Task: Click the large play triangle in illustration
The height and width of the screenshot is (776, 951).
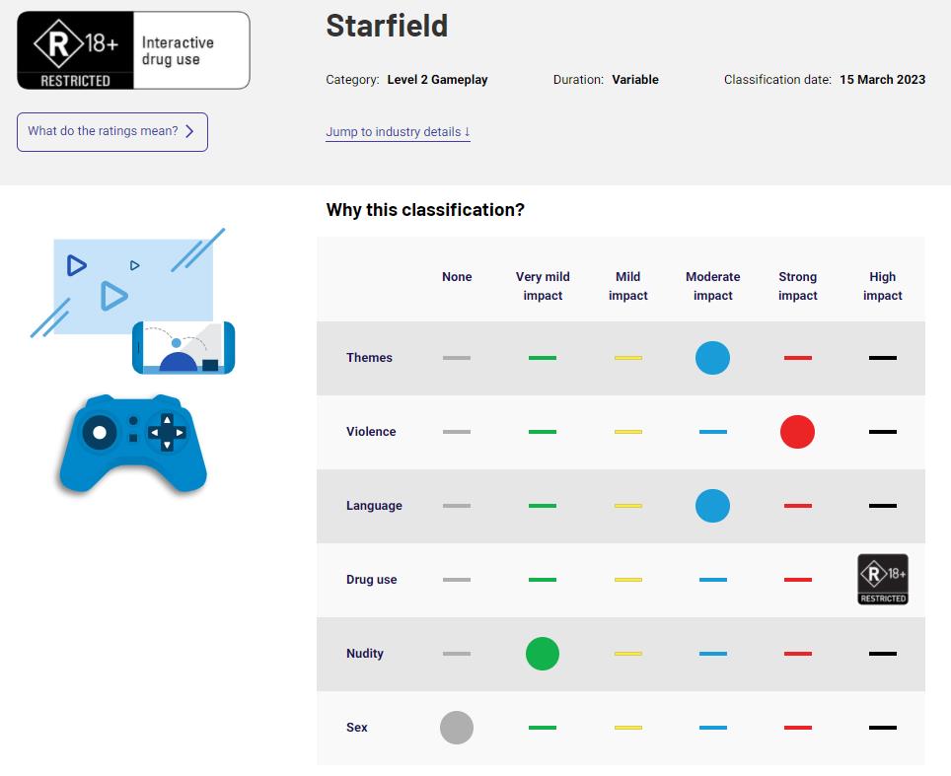Action: pos(113,295)
